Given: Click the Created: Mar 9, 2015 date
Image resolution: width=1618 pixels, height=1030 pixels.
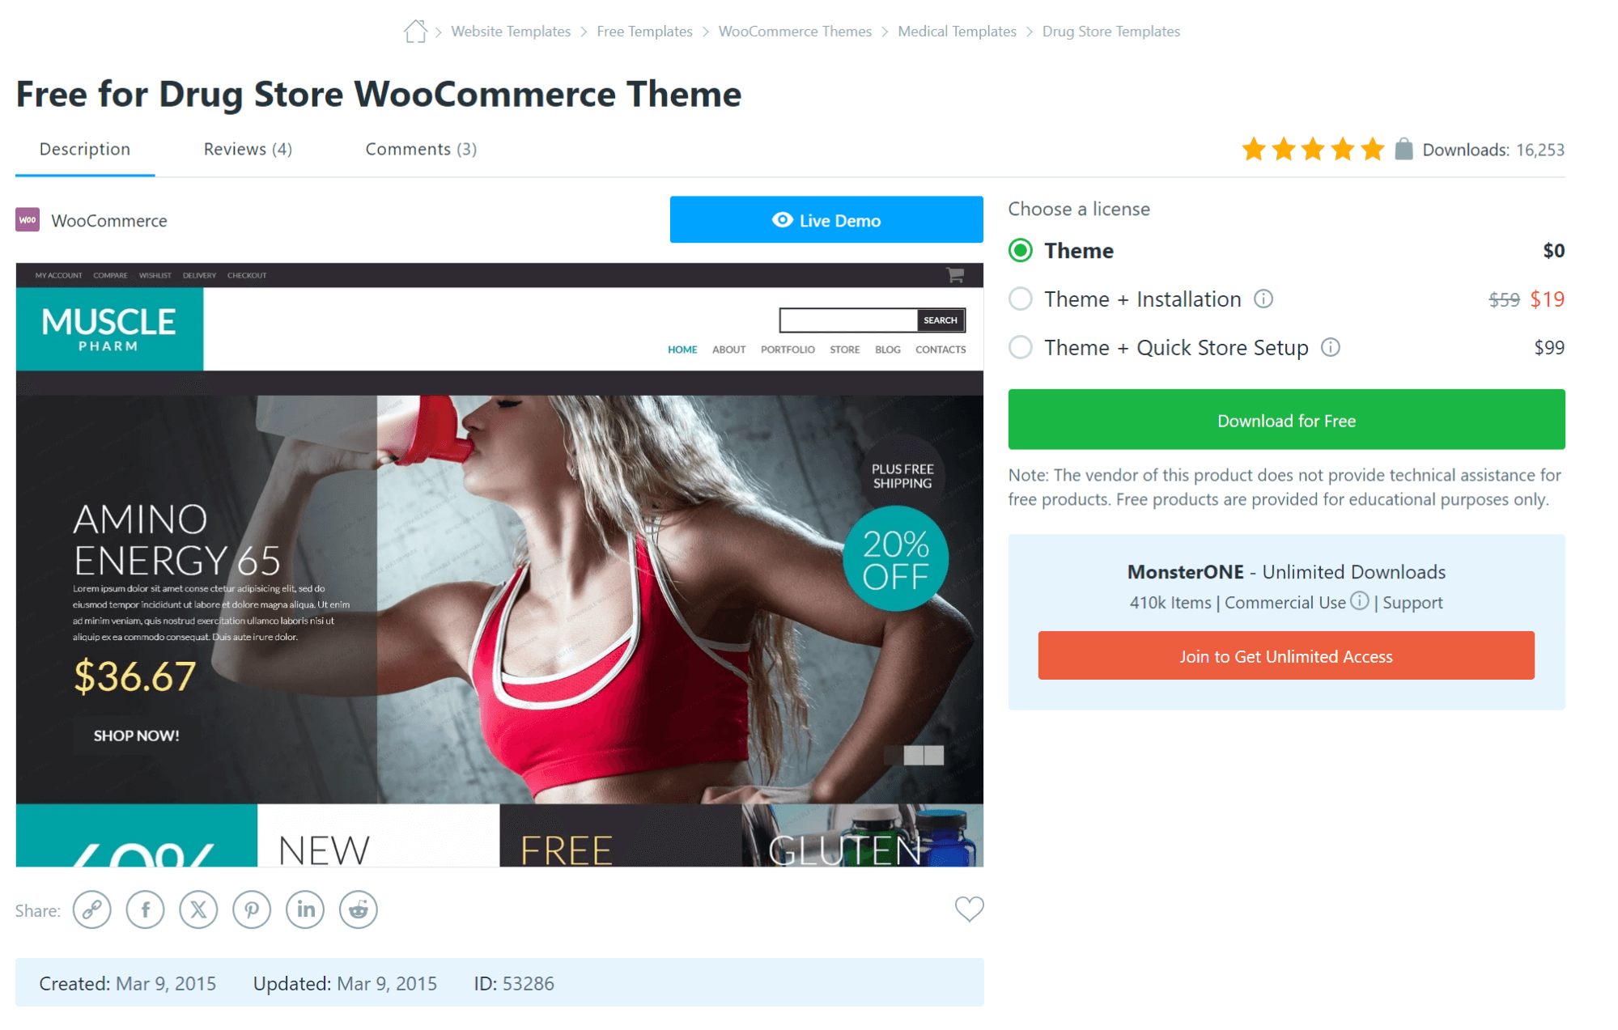Looking at the screenshot, I should 128,984.
